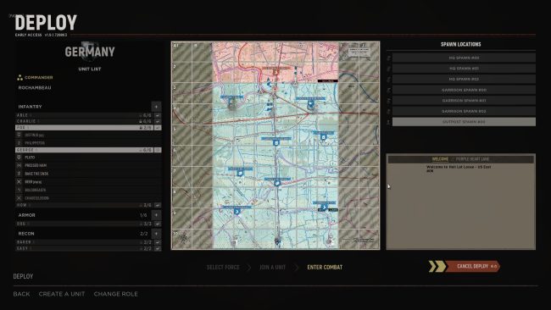
Task: Join the DOG armor unit enter icon
Action: click(x=158, y=224)
